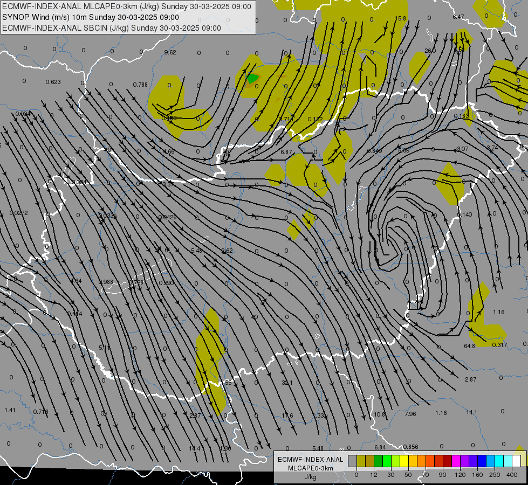The image size is (528, 485).
Task: Click the '10.8' value on the map
Action: pos(380,414)
